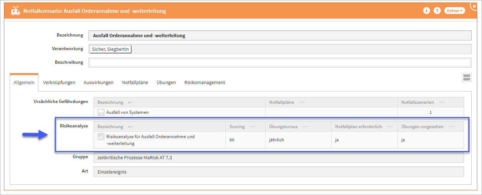Click the Gruppe field zeitkritische Prozesse MaRisk
The image size is (482, 195).
pyautogui.click(x=278, y=157)
